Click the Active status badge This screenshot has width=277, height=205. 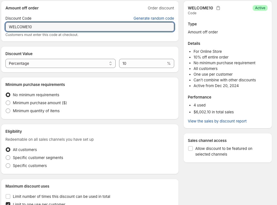pos(260,8)
